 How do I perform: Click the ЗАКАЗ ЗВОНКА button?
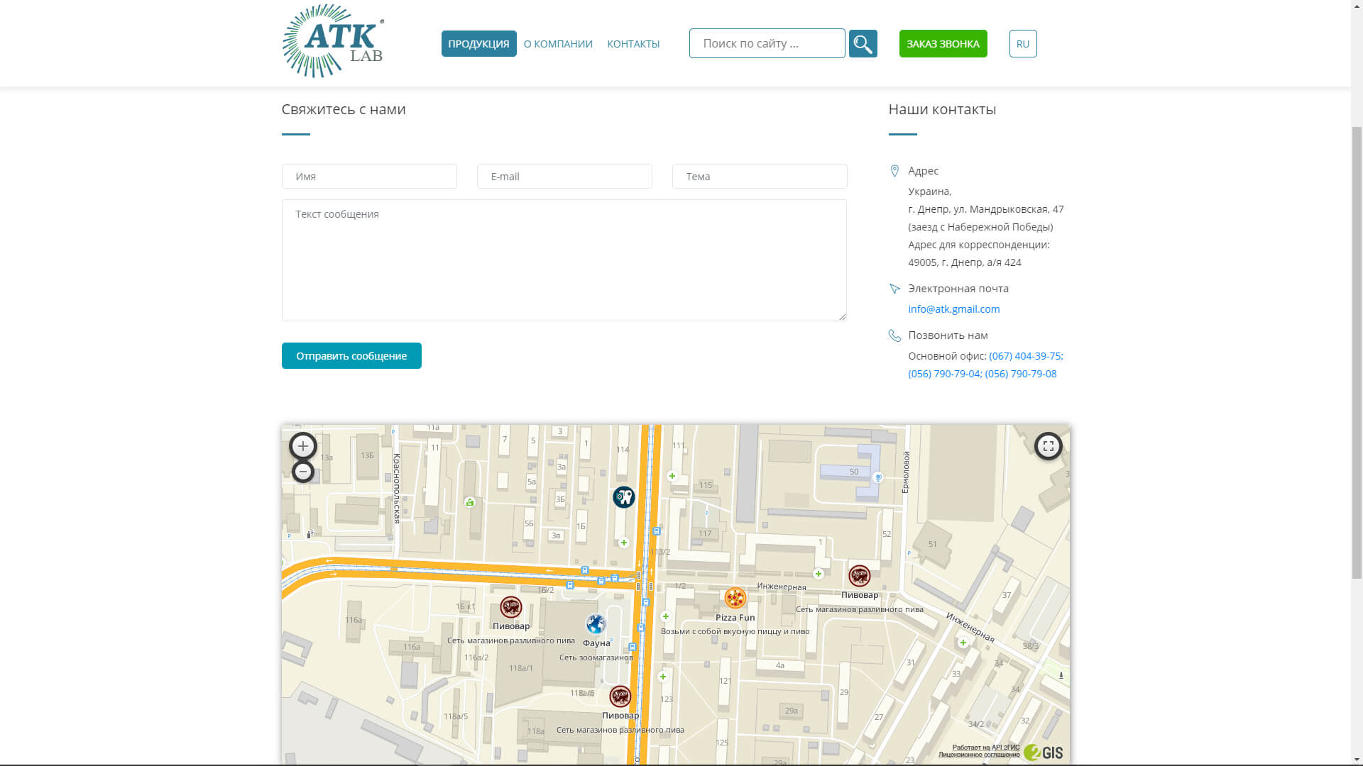tap(943, 43)
